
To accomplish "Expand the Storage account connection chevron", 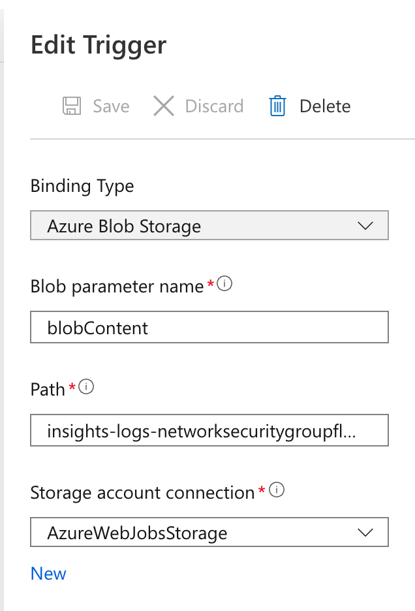I will click(x=365, y=532).
